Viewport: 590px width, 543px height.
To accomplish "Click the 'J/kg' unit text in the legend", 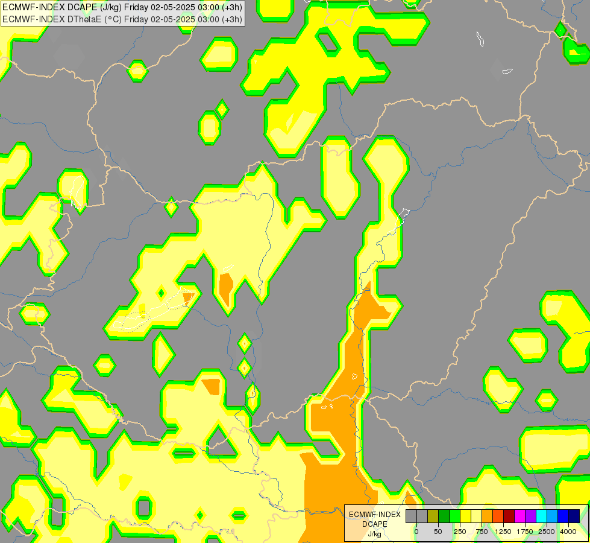I will coord(375,535).
